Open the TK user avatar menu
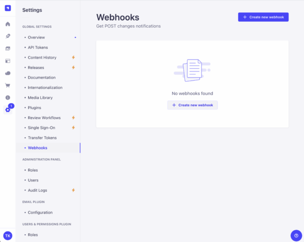The height and width of the screenshot is (242, 304). point(8,236)
